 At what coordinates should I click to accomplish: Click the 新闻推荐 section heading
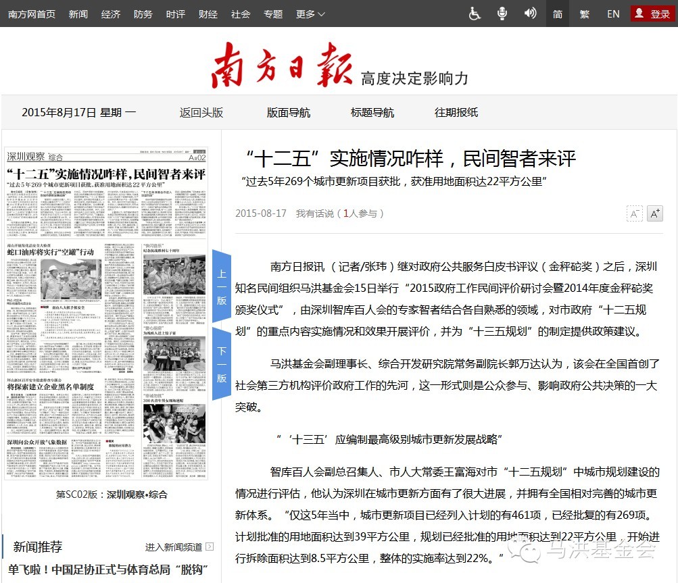tap(38, 547)
